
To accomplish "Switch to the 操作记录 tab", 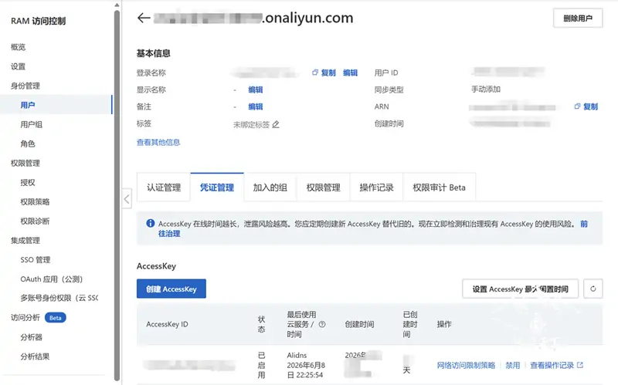I will pyautogui.click(x=376, y=187).
